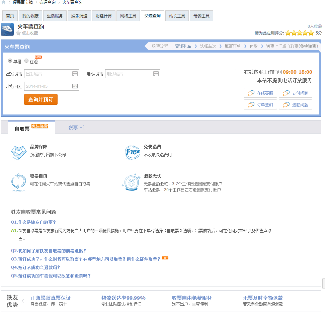Viewport: 325px width, 318px height.
Task: Open the departure city picker icon
Action: point(75,74)
